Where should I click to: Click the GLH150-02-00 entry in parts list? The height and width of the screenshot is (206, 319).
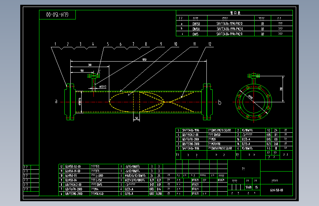coord(73,166)
